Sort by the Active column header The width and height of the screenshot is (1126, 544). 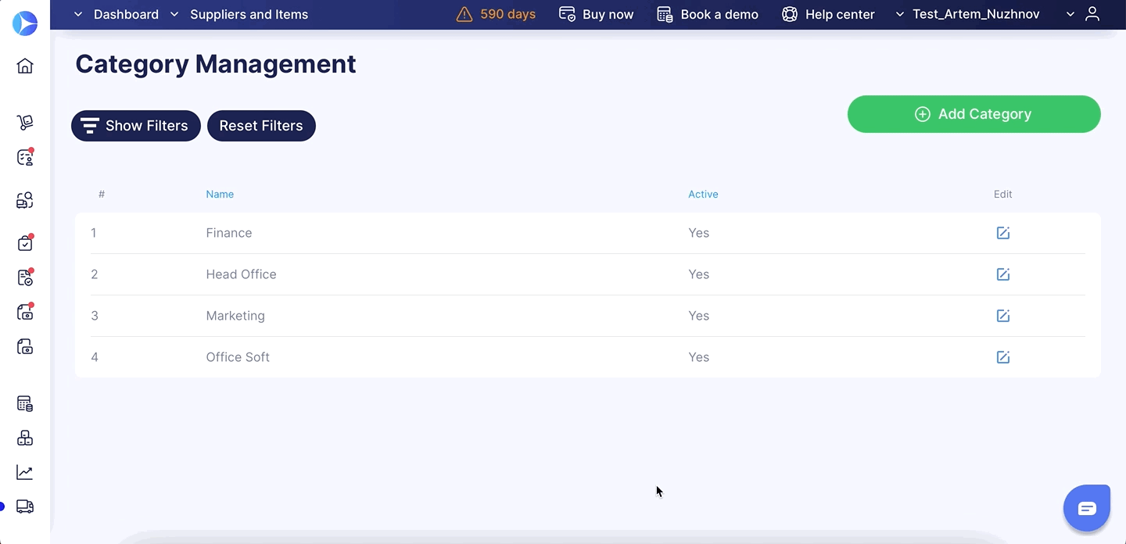click(703, 194)
